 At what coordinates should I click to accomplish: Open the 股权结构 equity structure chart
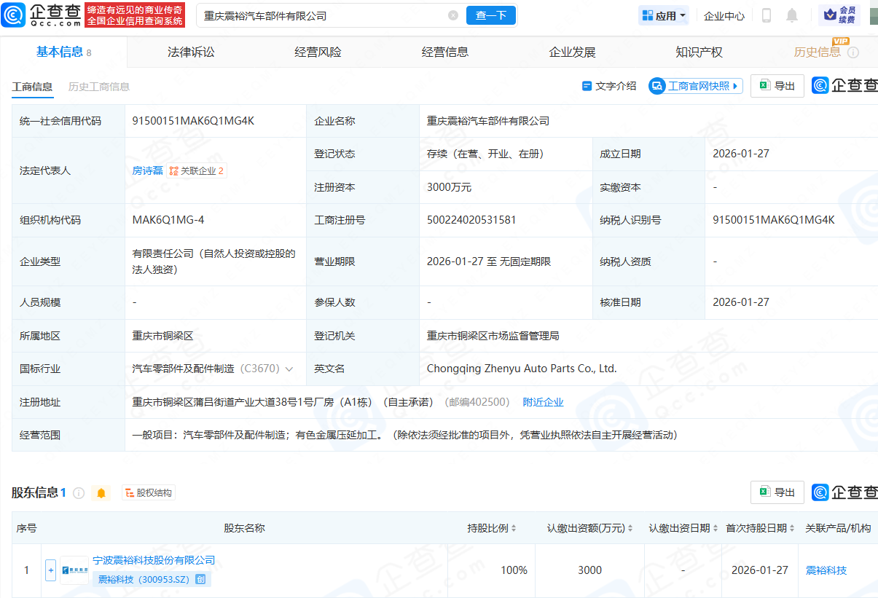pos(148,492)
